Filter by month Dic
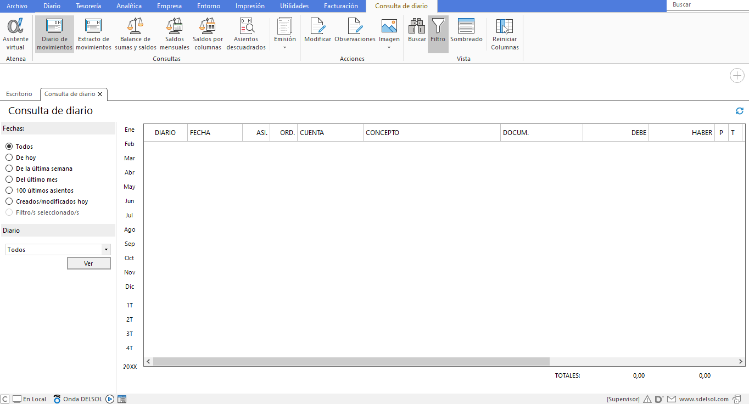 pyautogui.click(x=130, y=287)
